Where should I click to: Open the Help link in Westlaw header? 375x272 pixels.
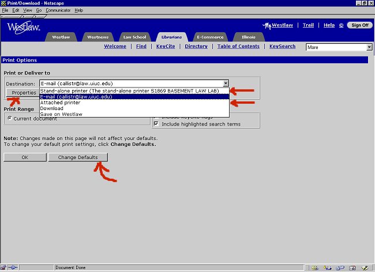[329, 25]
